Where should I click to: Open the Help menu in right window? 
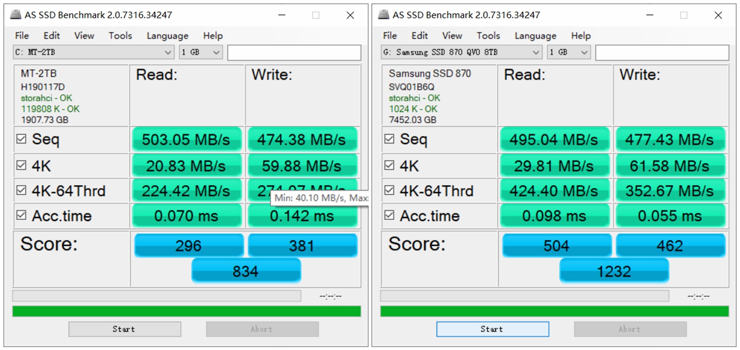(580, 35)
